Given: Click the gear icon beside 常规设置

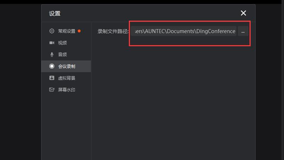Looking at the screenshot, I should (x=52, y=31).
